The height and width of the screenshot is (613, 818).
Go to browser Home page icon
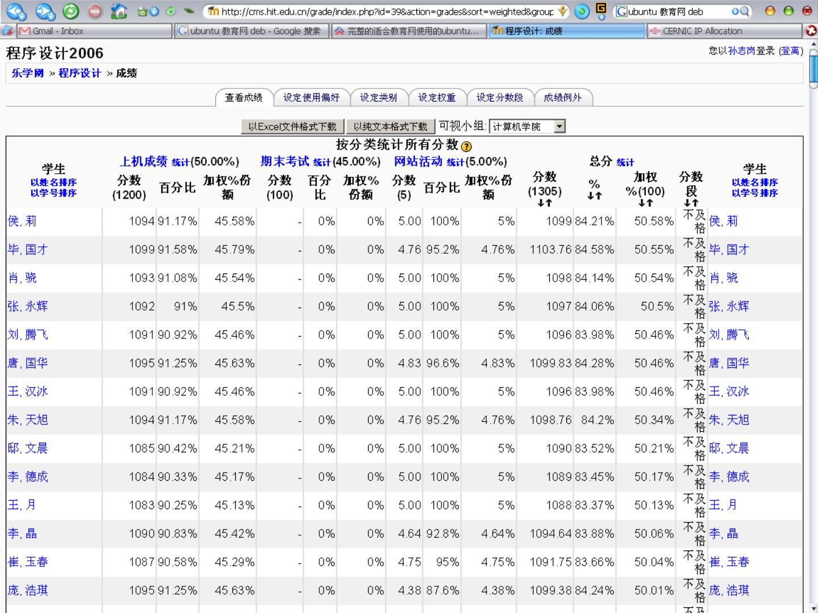click(x=118, y=11)
